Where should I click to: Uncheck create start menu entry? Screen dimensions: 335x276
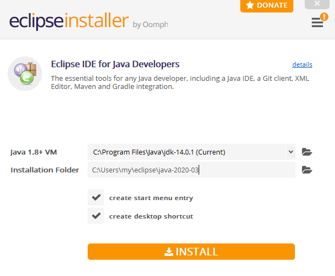tap(96, 197)
